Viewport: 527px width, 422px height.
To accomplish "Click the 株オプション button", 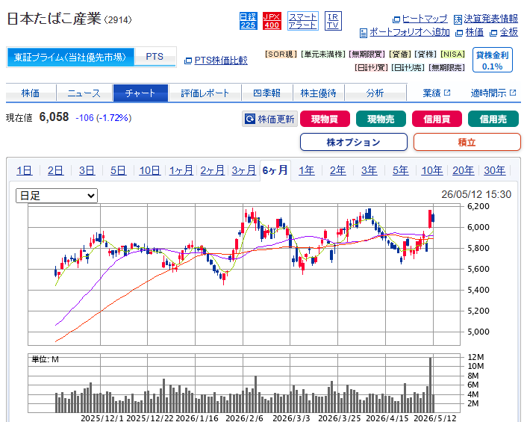I will (x=354, y=142).
